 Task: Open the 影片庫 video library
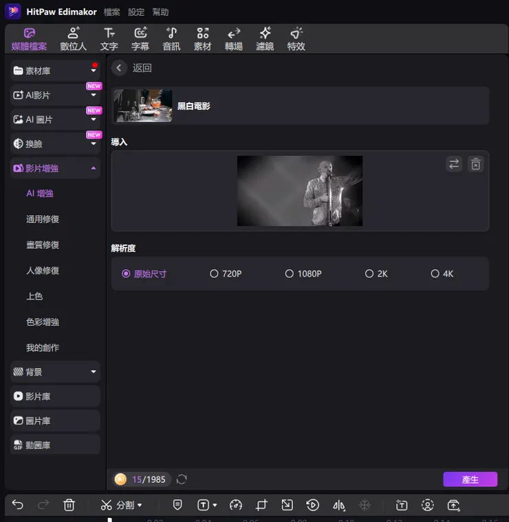pos(55,396)
